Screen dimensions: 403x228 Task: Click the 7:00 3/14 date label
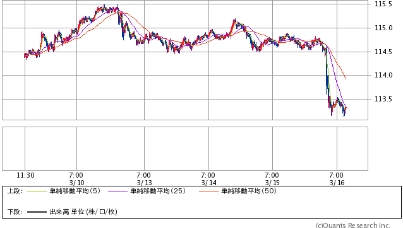tap(208, 179)
